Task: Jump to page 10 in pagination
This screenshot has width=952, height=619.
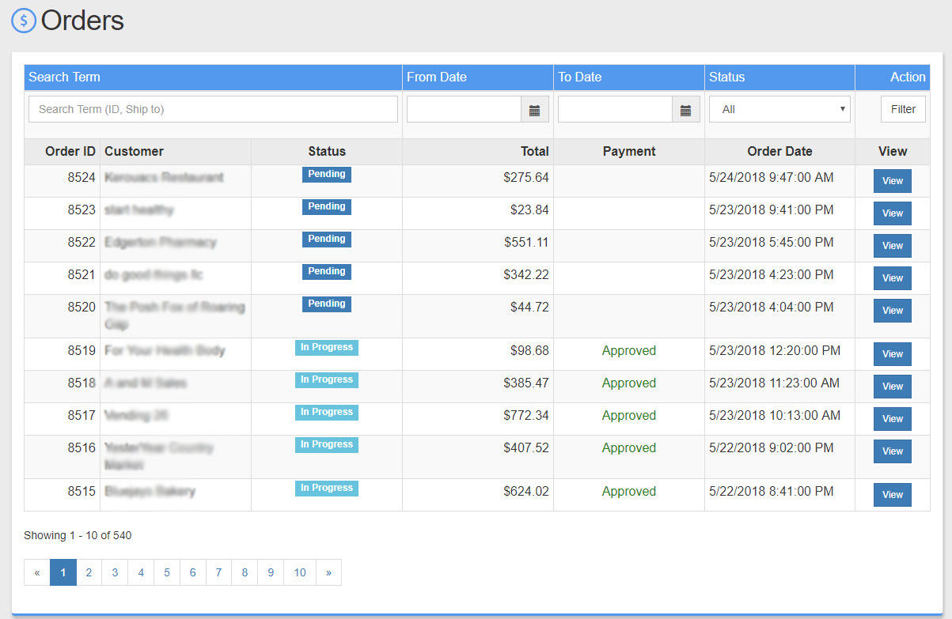Action: 300,572
